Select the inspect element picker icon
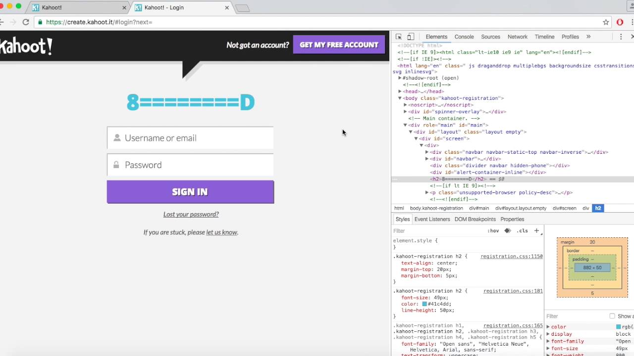Viewport: 634px width, 356px height. 399,37
